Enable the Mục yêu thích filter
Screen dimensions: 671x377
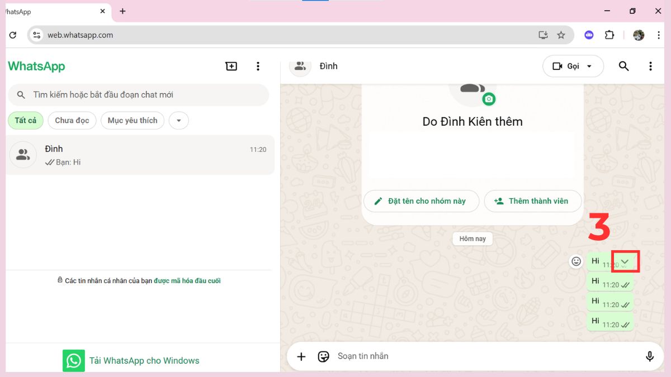click(x=132, y=120)
